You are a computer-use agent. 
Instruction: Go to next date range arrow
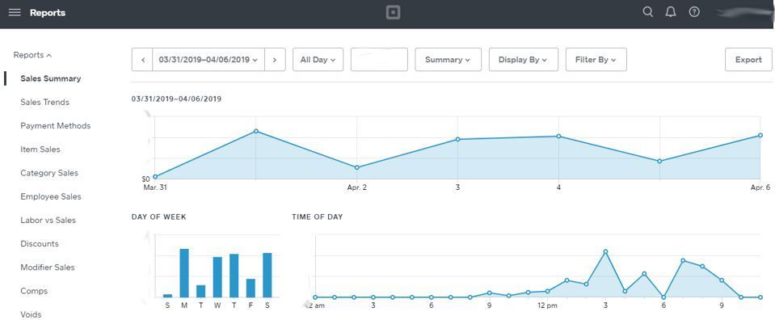275,60
